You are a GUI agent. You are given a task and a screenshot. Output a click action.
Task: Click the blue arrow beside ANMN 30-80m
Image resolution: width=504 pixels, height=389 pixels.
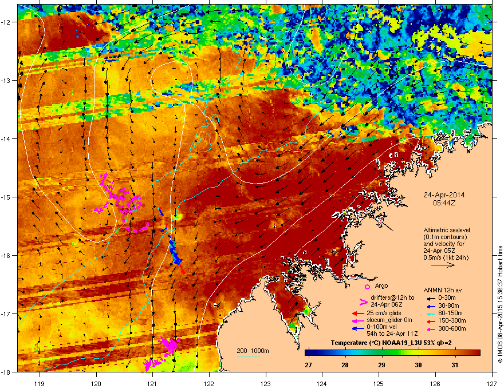[430, 306]
